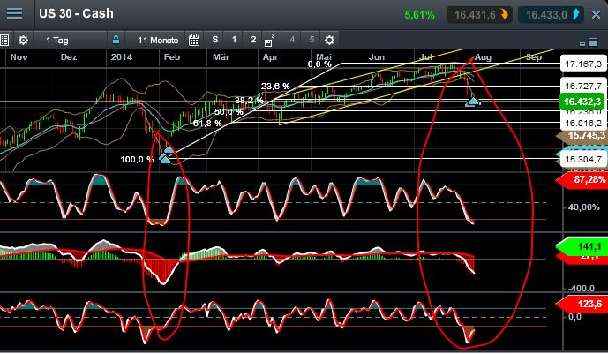Click the buy price 16.433,0 button
This screenshot has width=608, height=354.
pos(552,15)
